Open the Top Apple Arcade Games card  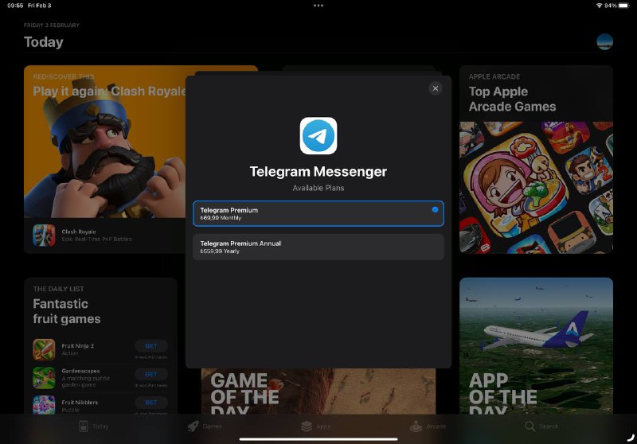[x=536, y=159]
